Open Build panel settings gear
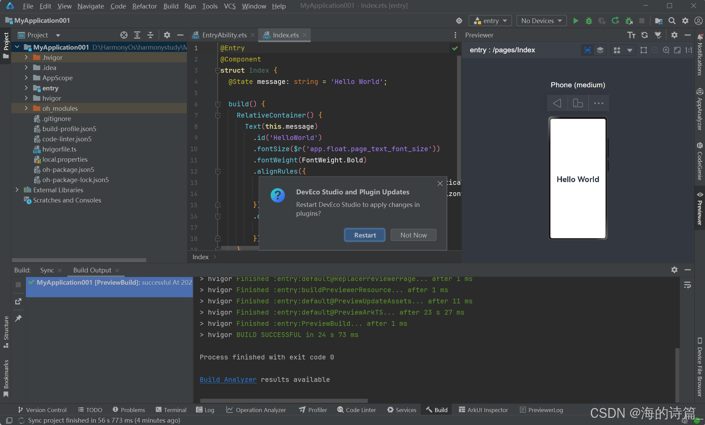The image size is (705, 425). (x=674, y=270)
